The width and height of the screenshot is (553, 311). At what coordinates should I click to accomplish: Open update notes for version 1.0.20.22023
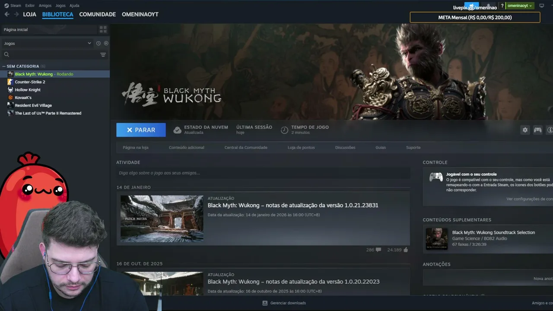294,282
